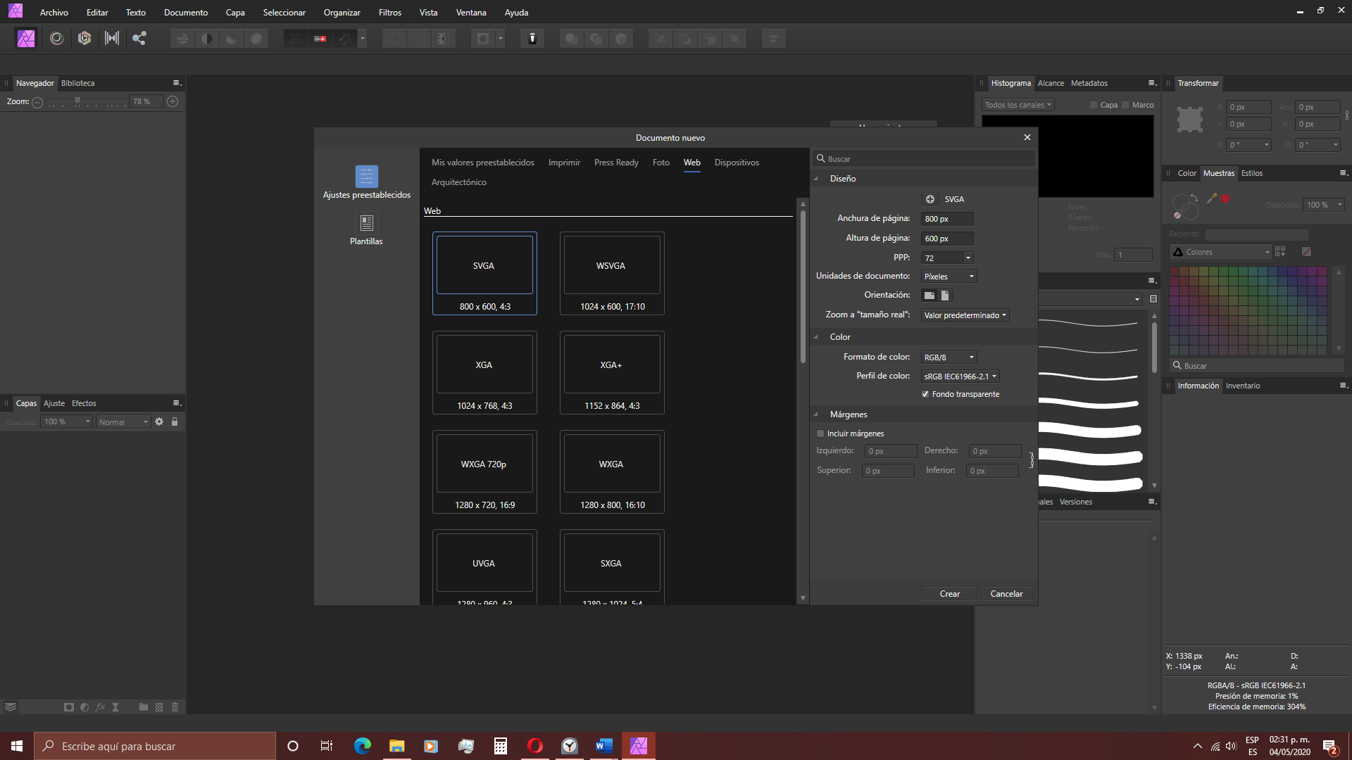1352x760 pixels.
Task: Click the dialog Buscar search field
Action: tap(924, 159)
